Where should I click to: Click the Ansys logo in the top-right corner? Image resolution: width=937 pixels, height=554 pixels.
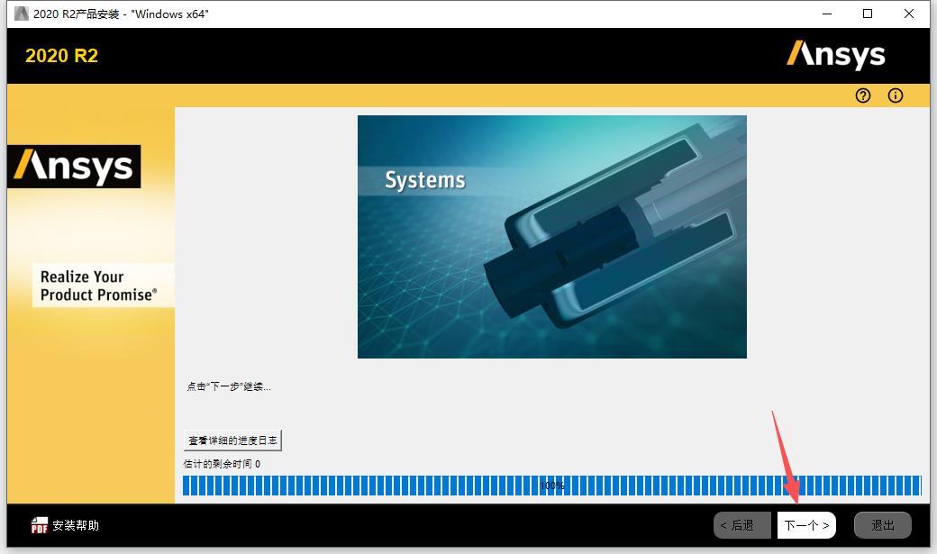(836, 55)
